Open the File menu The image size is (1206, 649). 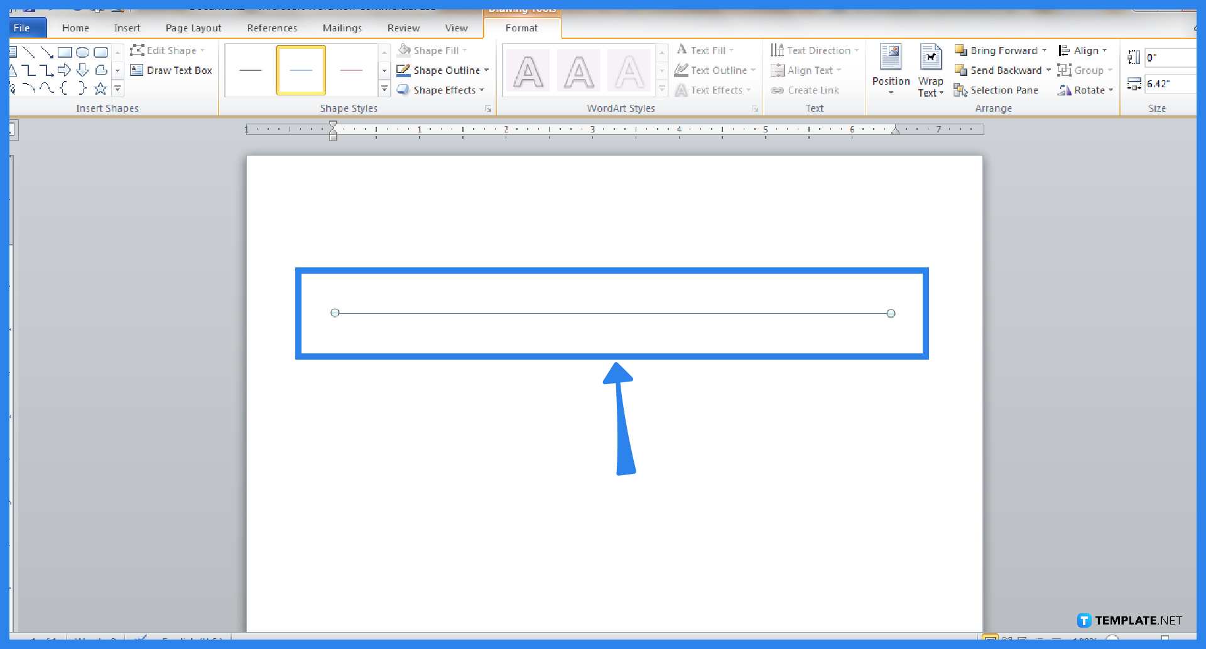23,28
